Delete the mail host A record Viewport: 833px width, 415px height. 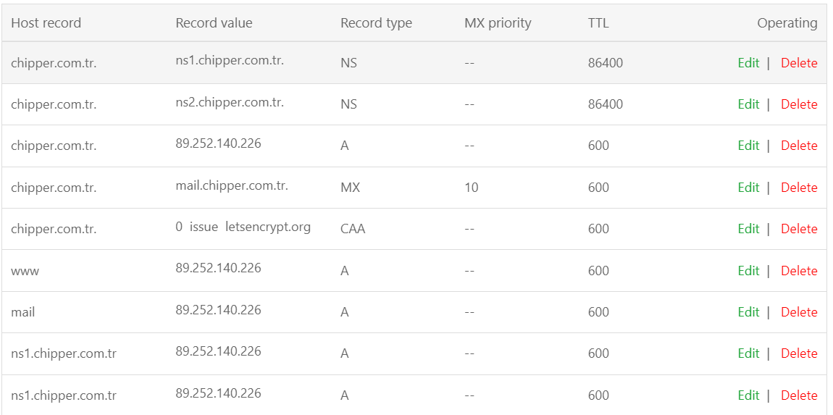click(x=799, y=312)
